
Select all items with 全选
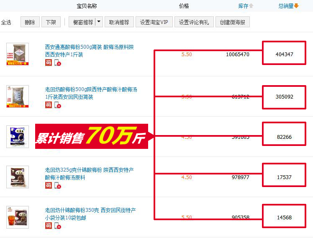tap(6, 22)
